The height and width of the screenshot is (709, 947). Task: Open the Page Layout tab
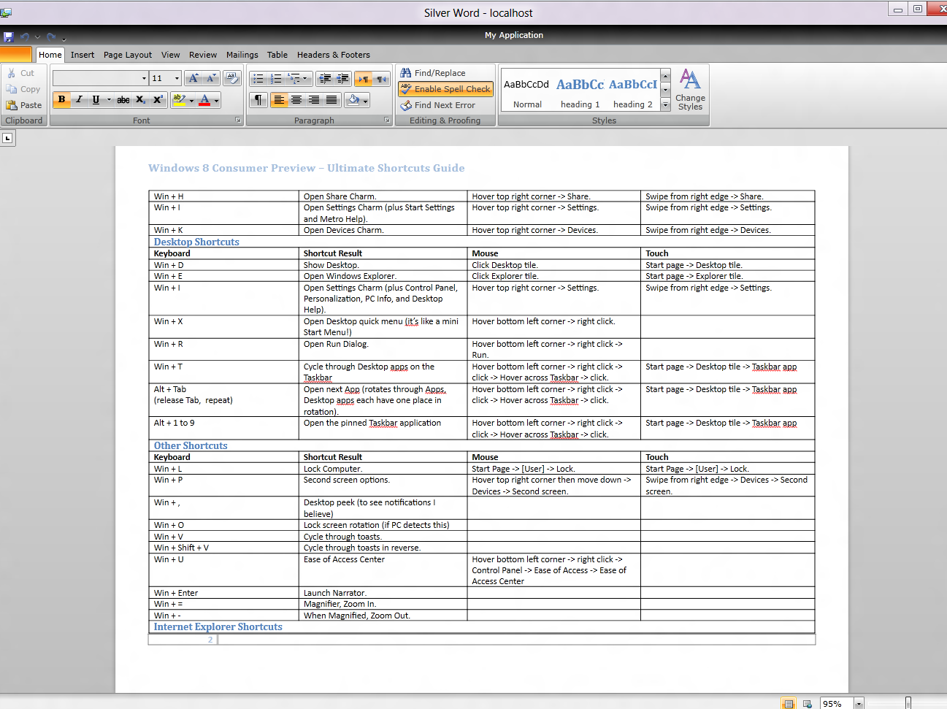(128, 55)
